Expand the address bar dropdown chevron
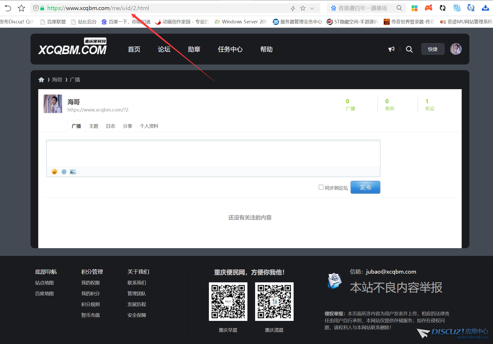Image resolution: width=493 pixels, height=344 pixels. [312, 8]
